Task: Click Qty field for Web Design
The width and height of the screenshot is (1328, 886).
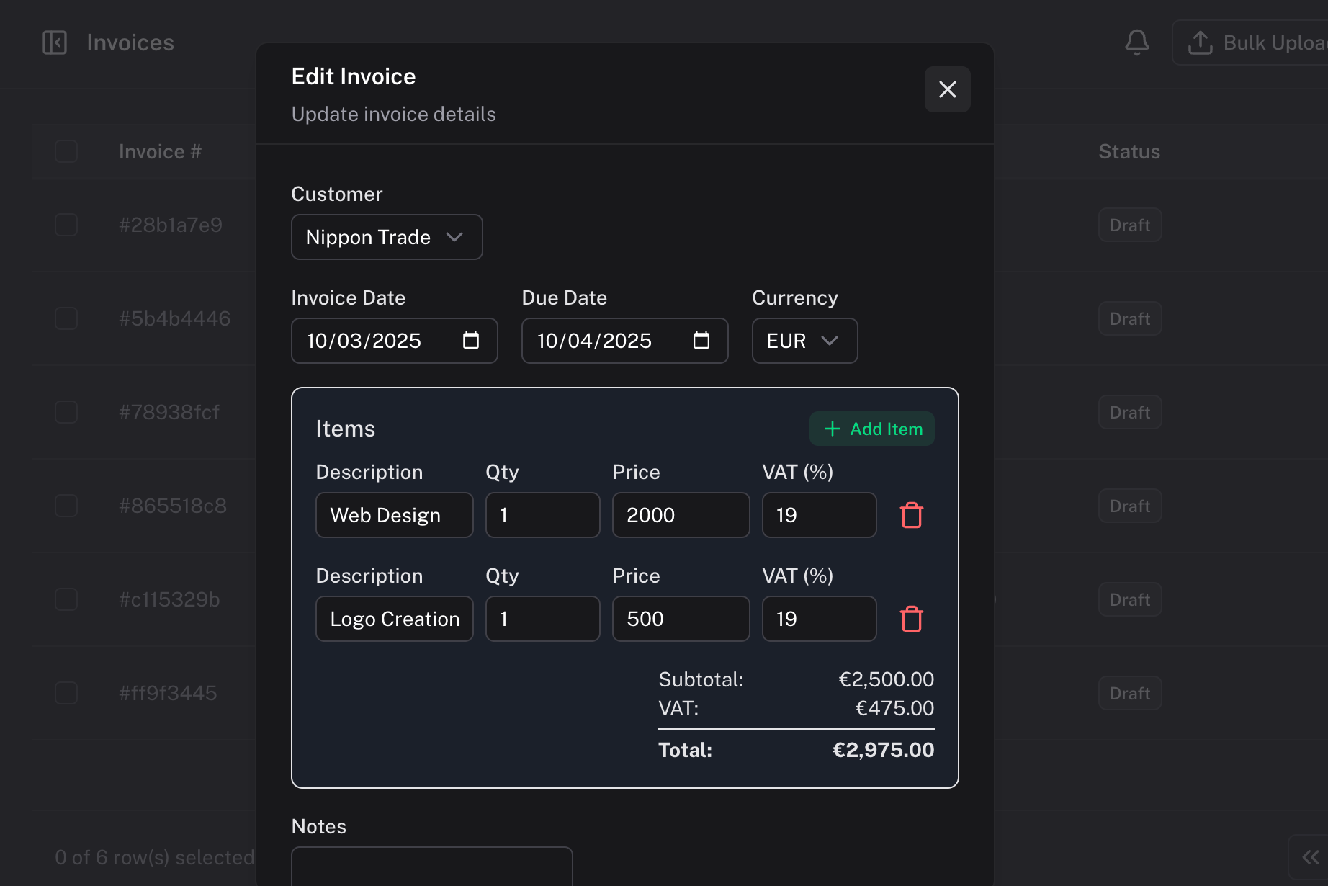Action: (x=543, y=515)
